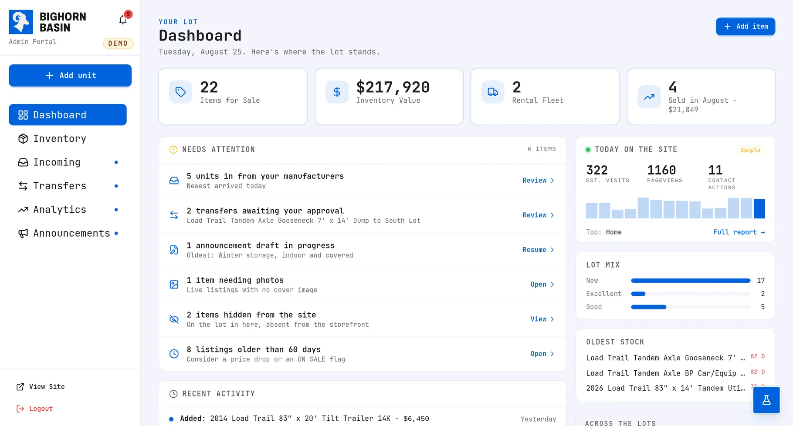Image resolution: width=793 pixels, height=426 pixels.
Task: Click the Dashboard grid icon in sidebar
Action: (x=23, y=115)
